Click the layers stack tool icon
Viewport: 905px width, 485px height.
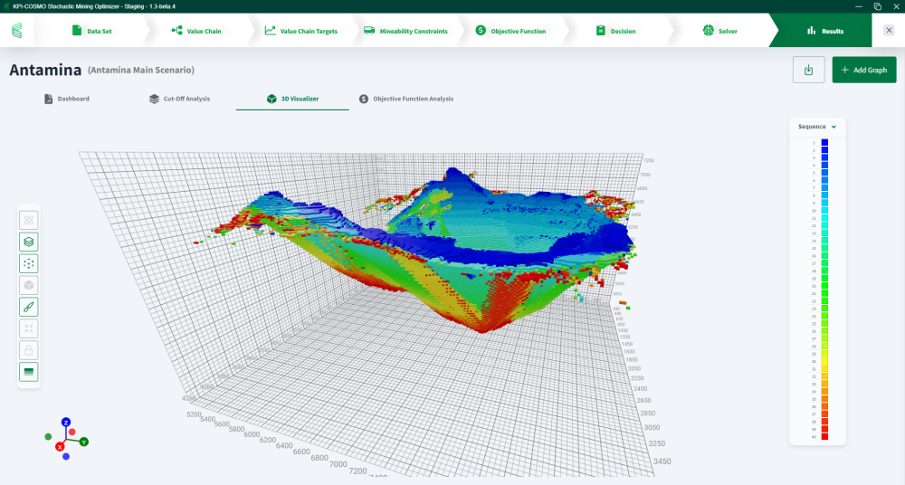coord(29,242)
